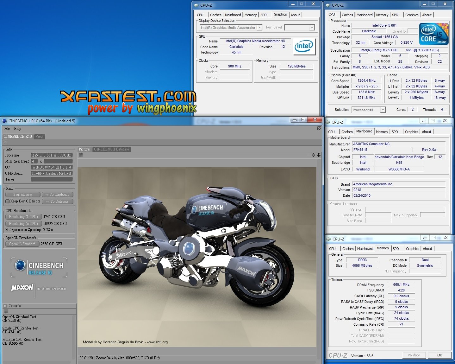This screenshot has width=455, height=364.
Task: Click the 'P7H55-M' motherboard Model value
Action: coord(382,150)
